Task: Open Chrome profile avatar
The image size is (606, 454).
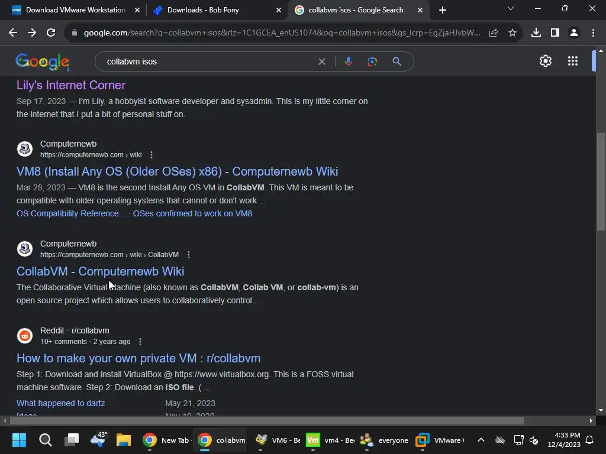Action: (x=574, y=33)
